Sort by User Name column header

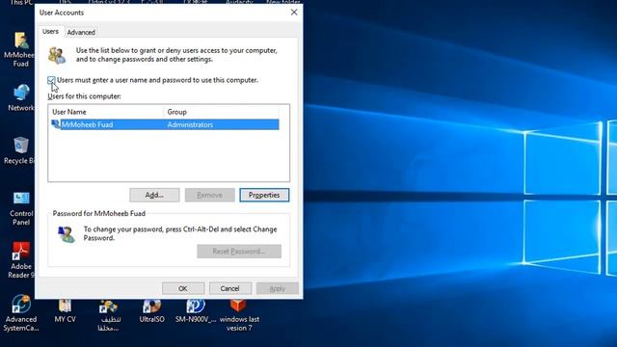[107, 112]
